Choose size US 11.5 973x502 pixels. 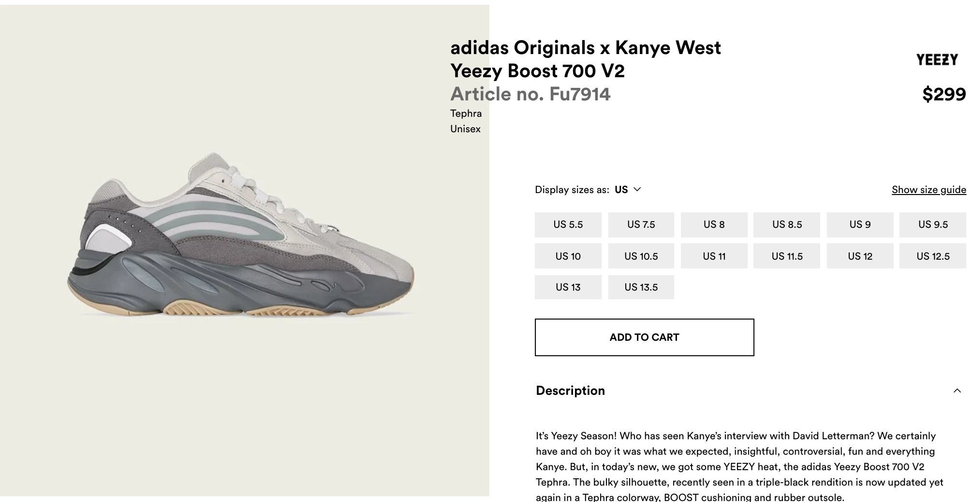(787, 256)
